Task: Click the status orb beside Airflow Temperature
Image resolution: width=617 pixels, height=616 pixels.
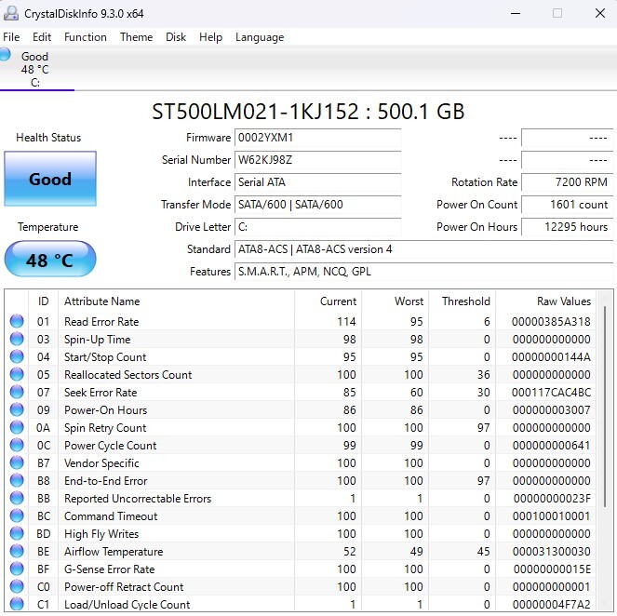Action: pyautogui.click(x=17, y=551)
